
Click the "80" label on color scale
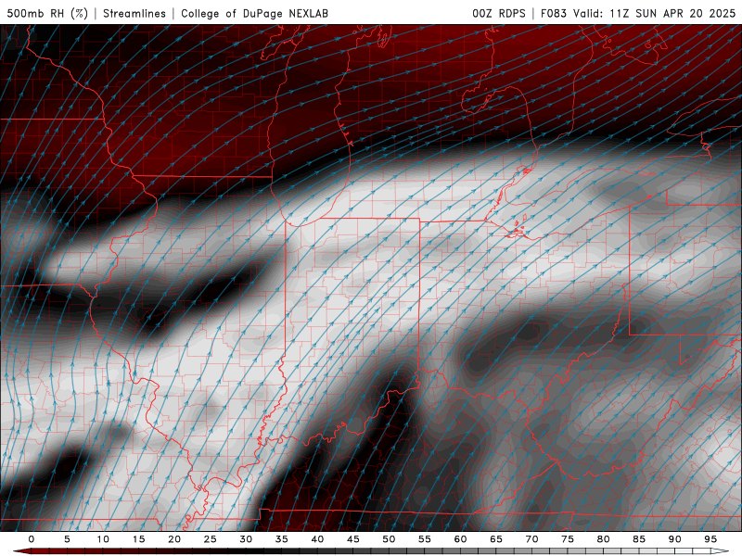click(604, 539)
